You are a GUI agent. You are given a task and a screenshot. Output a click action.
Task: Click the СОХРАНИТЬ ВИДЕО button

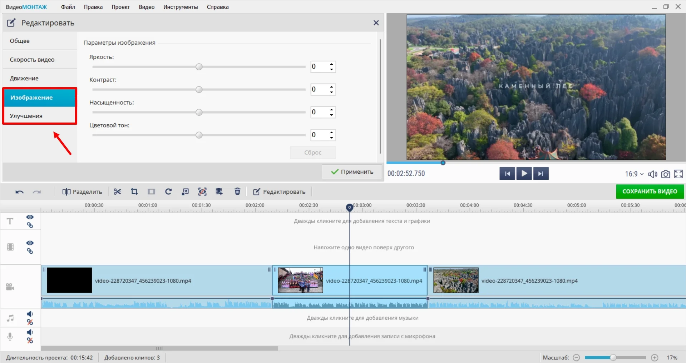[x=650, y=192]
